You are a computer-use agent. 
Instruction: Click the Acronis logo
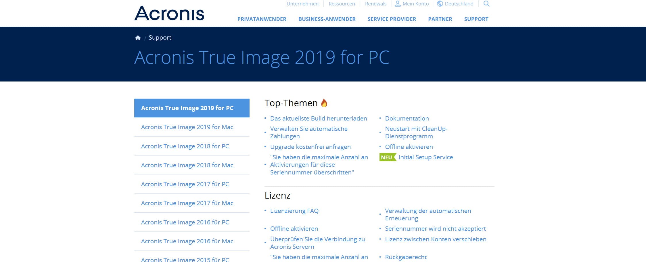pos(169,13)
